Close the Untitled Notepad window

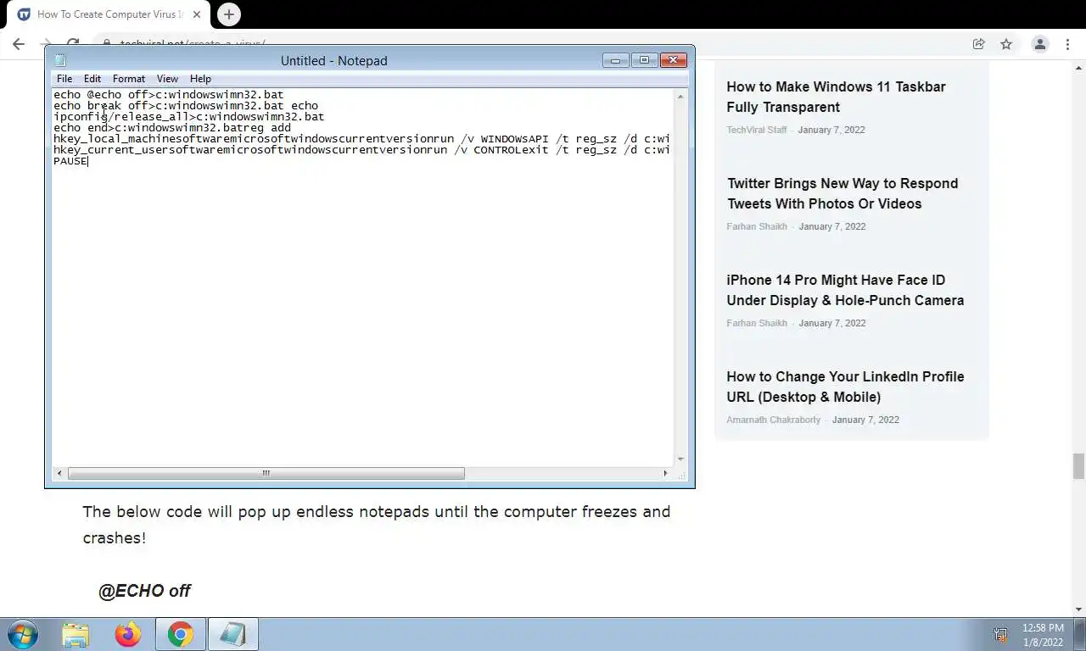pyautogui.click(x=673, y=60)
